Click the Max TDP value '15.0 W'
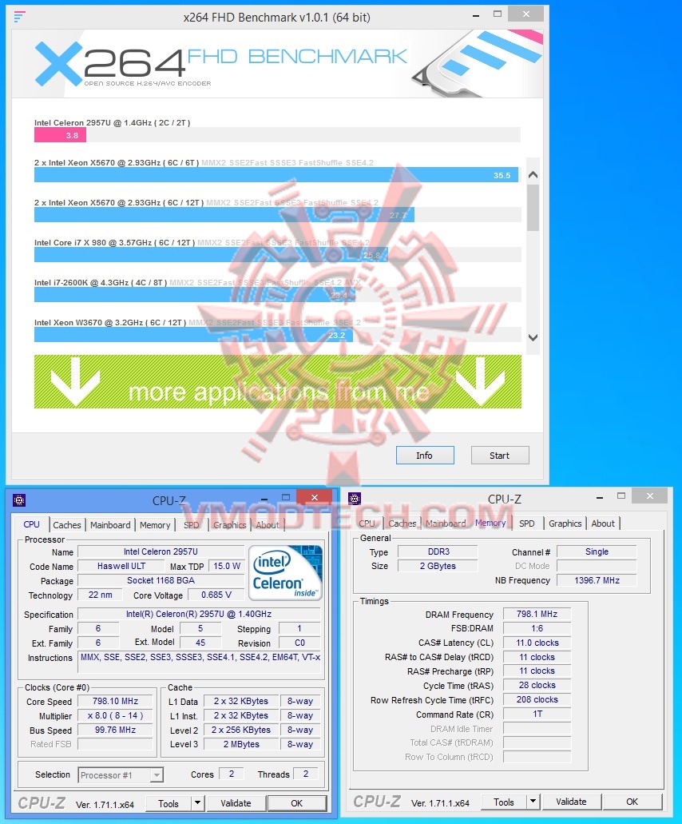682x824 pixels. (226, 566)
